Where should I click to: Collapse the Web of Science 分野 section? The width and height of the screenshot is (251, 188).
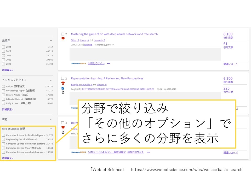51,129
